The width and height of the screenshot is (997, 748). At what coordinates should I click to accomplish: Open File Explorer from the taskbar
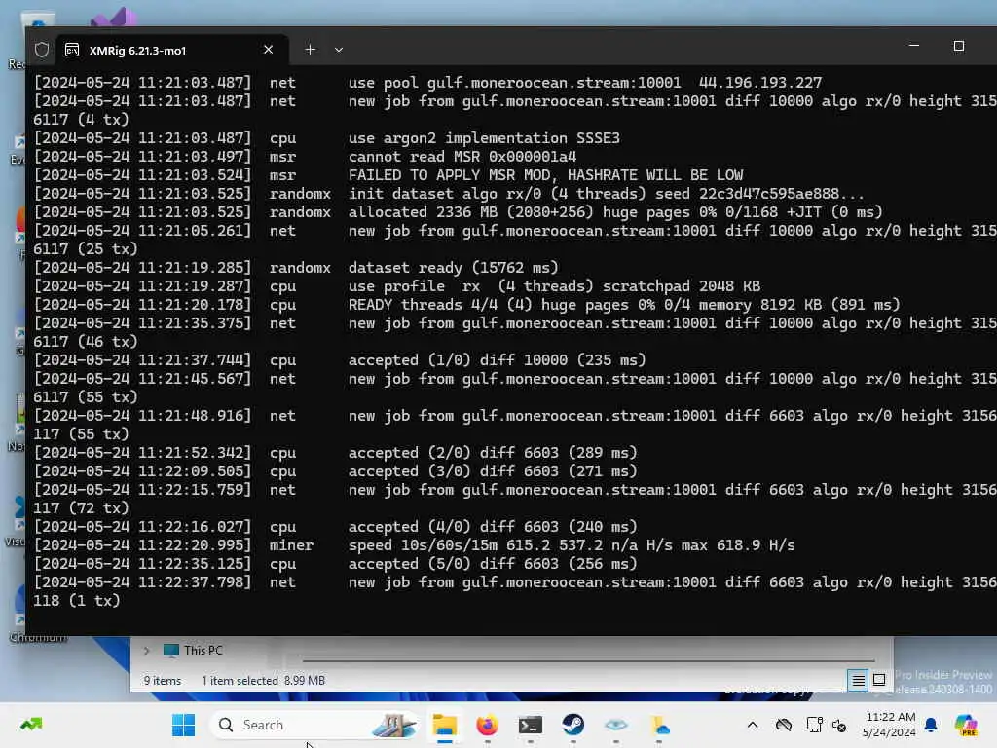point(444,725)
